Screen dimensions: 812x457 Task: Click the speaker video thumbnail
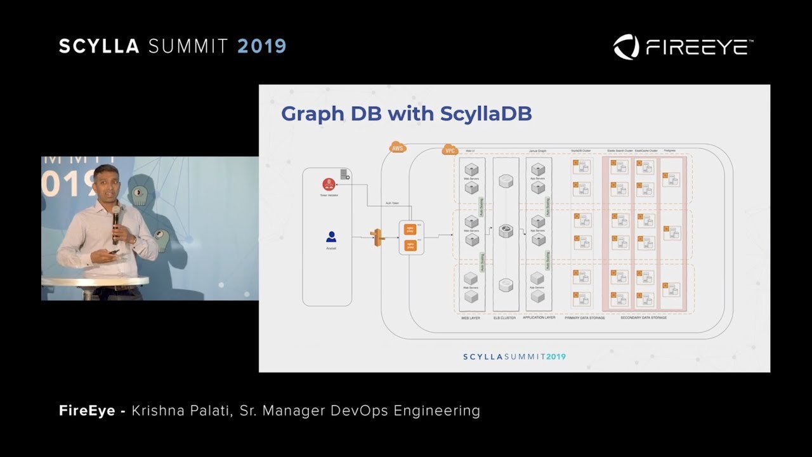[x=150, y=228]
